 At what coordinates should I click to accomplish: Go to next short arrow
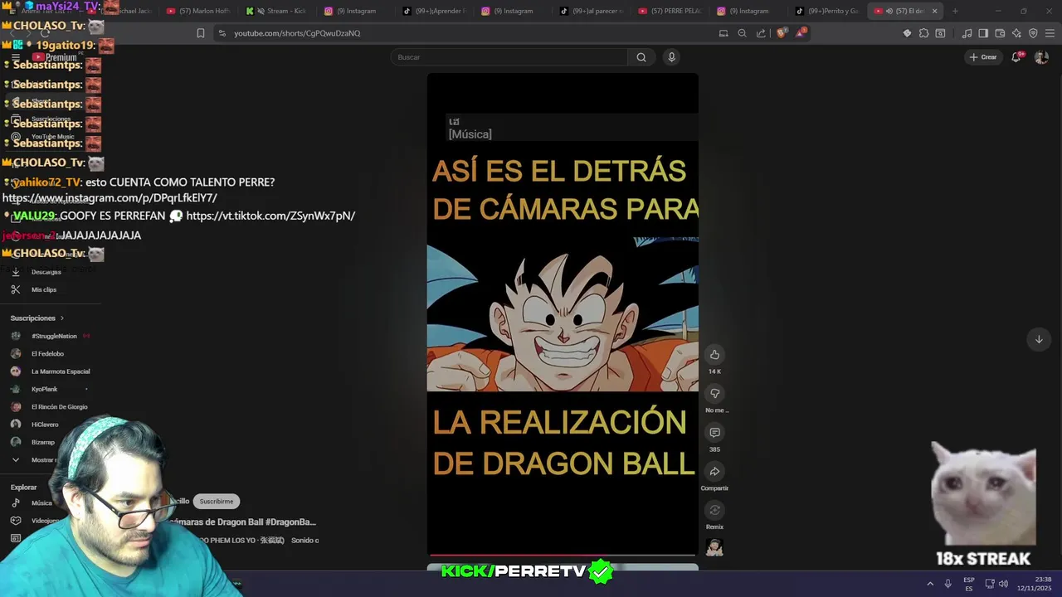click(x=1039, y=339)
